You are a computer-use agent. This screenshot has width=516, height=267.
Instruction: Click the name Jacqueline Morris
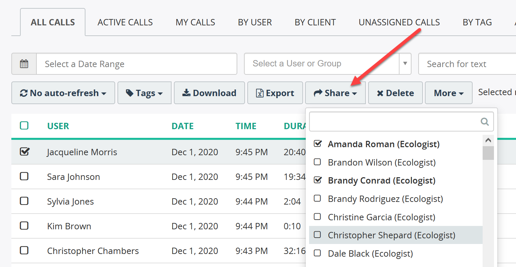[82, 152]
